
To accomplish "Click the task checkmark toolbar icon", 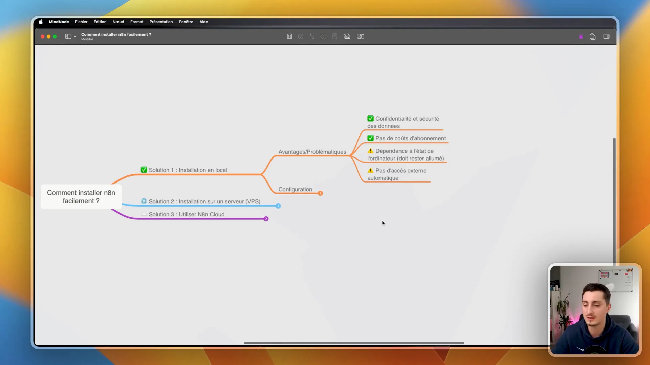I will tap(301, 36).
